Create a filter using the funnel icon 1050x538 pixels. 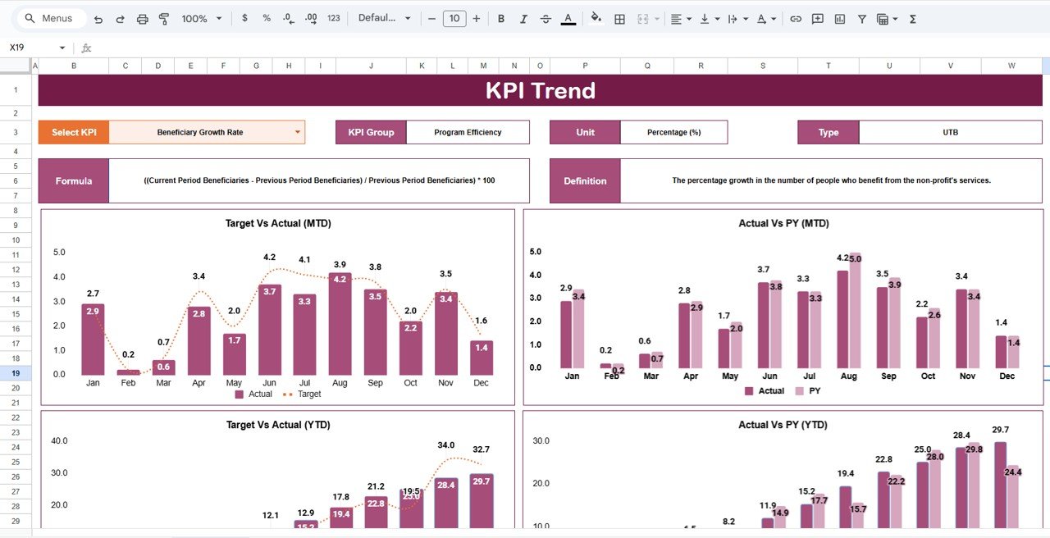861,17
